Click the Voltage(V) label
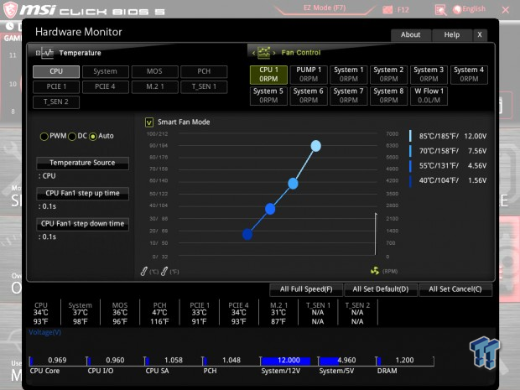The width and height of the screenshot is (520, 390). pyautogui.click(x=45, y=332)
